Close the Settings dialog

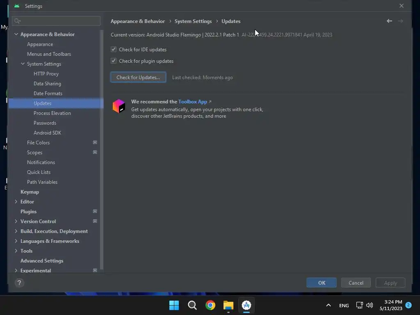(402, 6)
